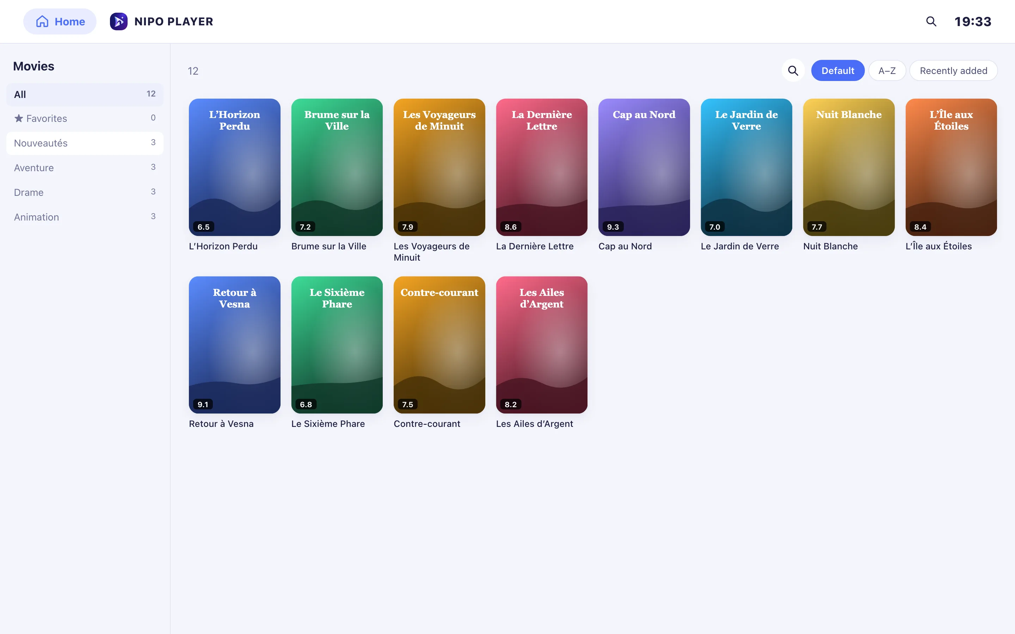1015x634 pixels.
Task: Open the Le Jardin de Verre poster
Action: (746, 167)
